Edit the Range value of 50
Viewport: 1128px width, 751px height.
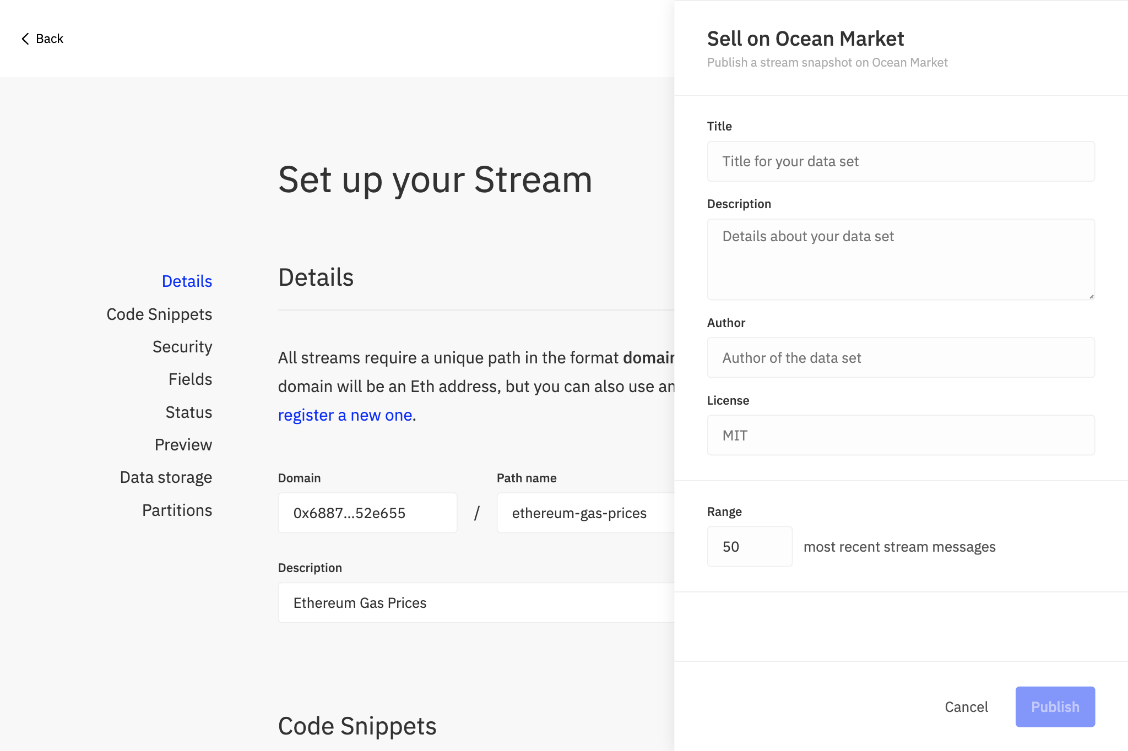749,547
